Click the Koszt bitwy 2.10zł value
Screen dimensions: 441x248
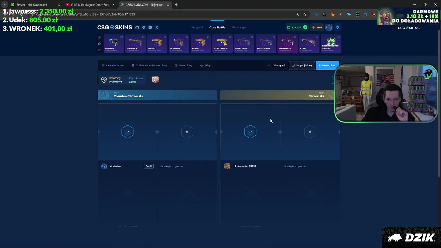click(x=132, y=82)
